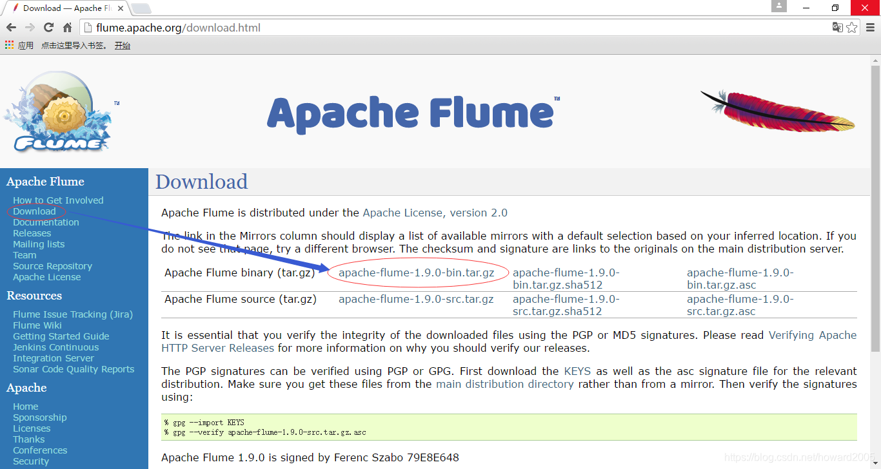The width and height of the screenshot is (881, 469).
Task: Download apache-flume-1.9.0-src.tar.gz
Action: coord(416,299)
